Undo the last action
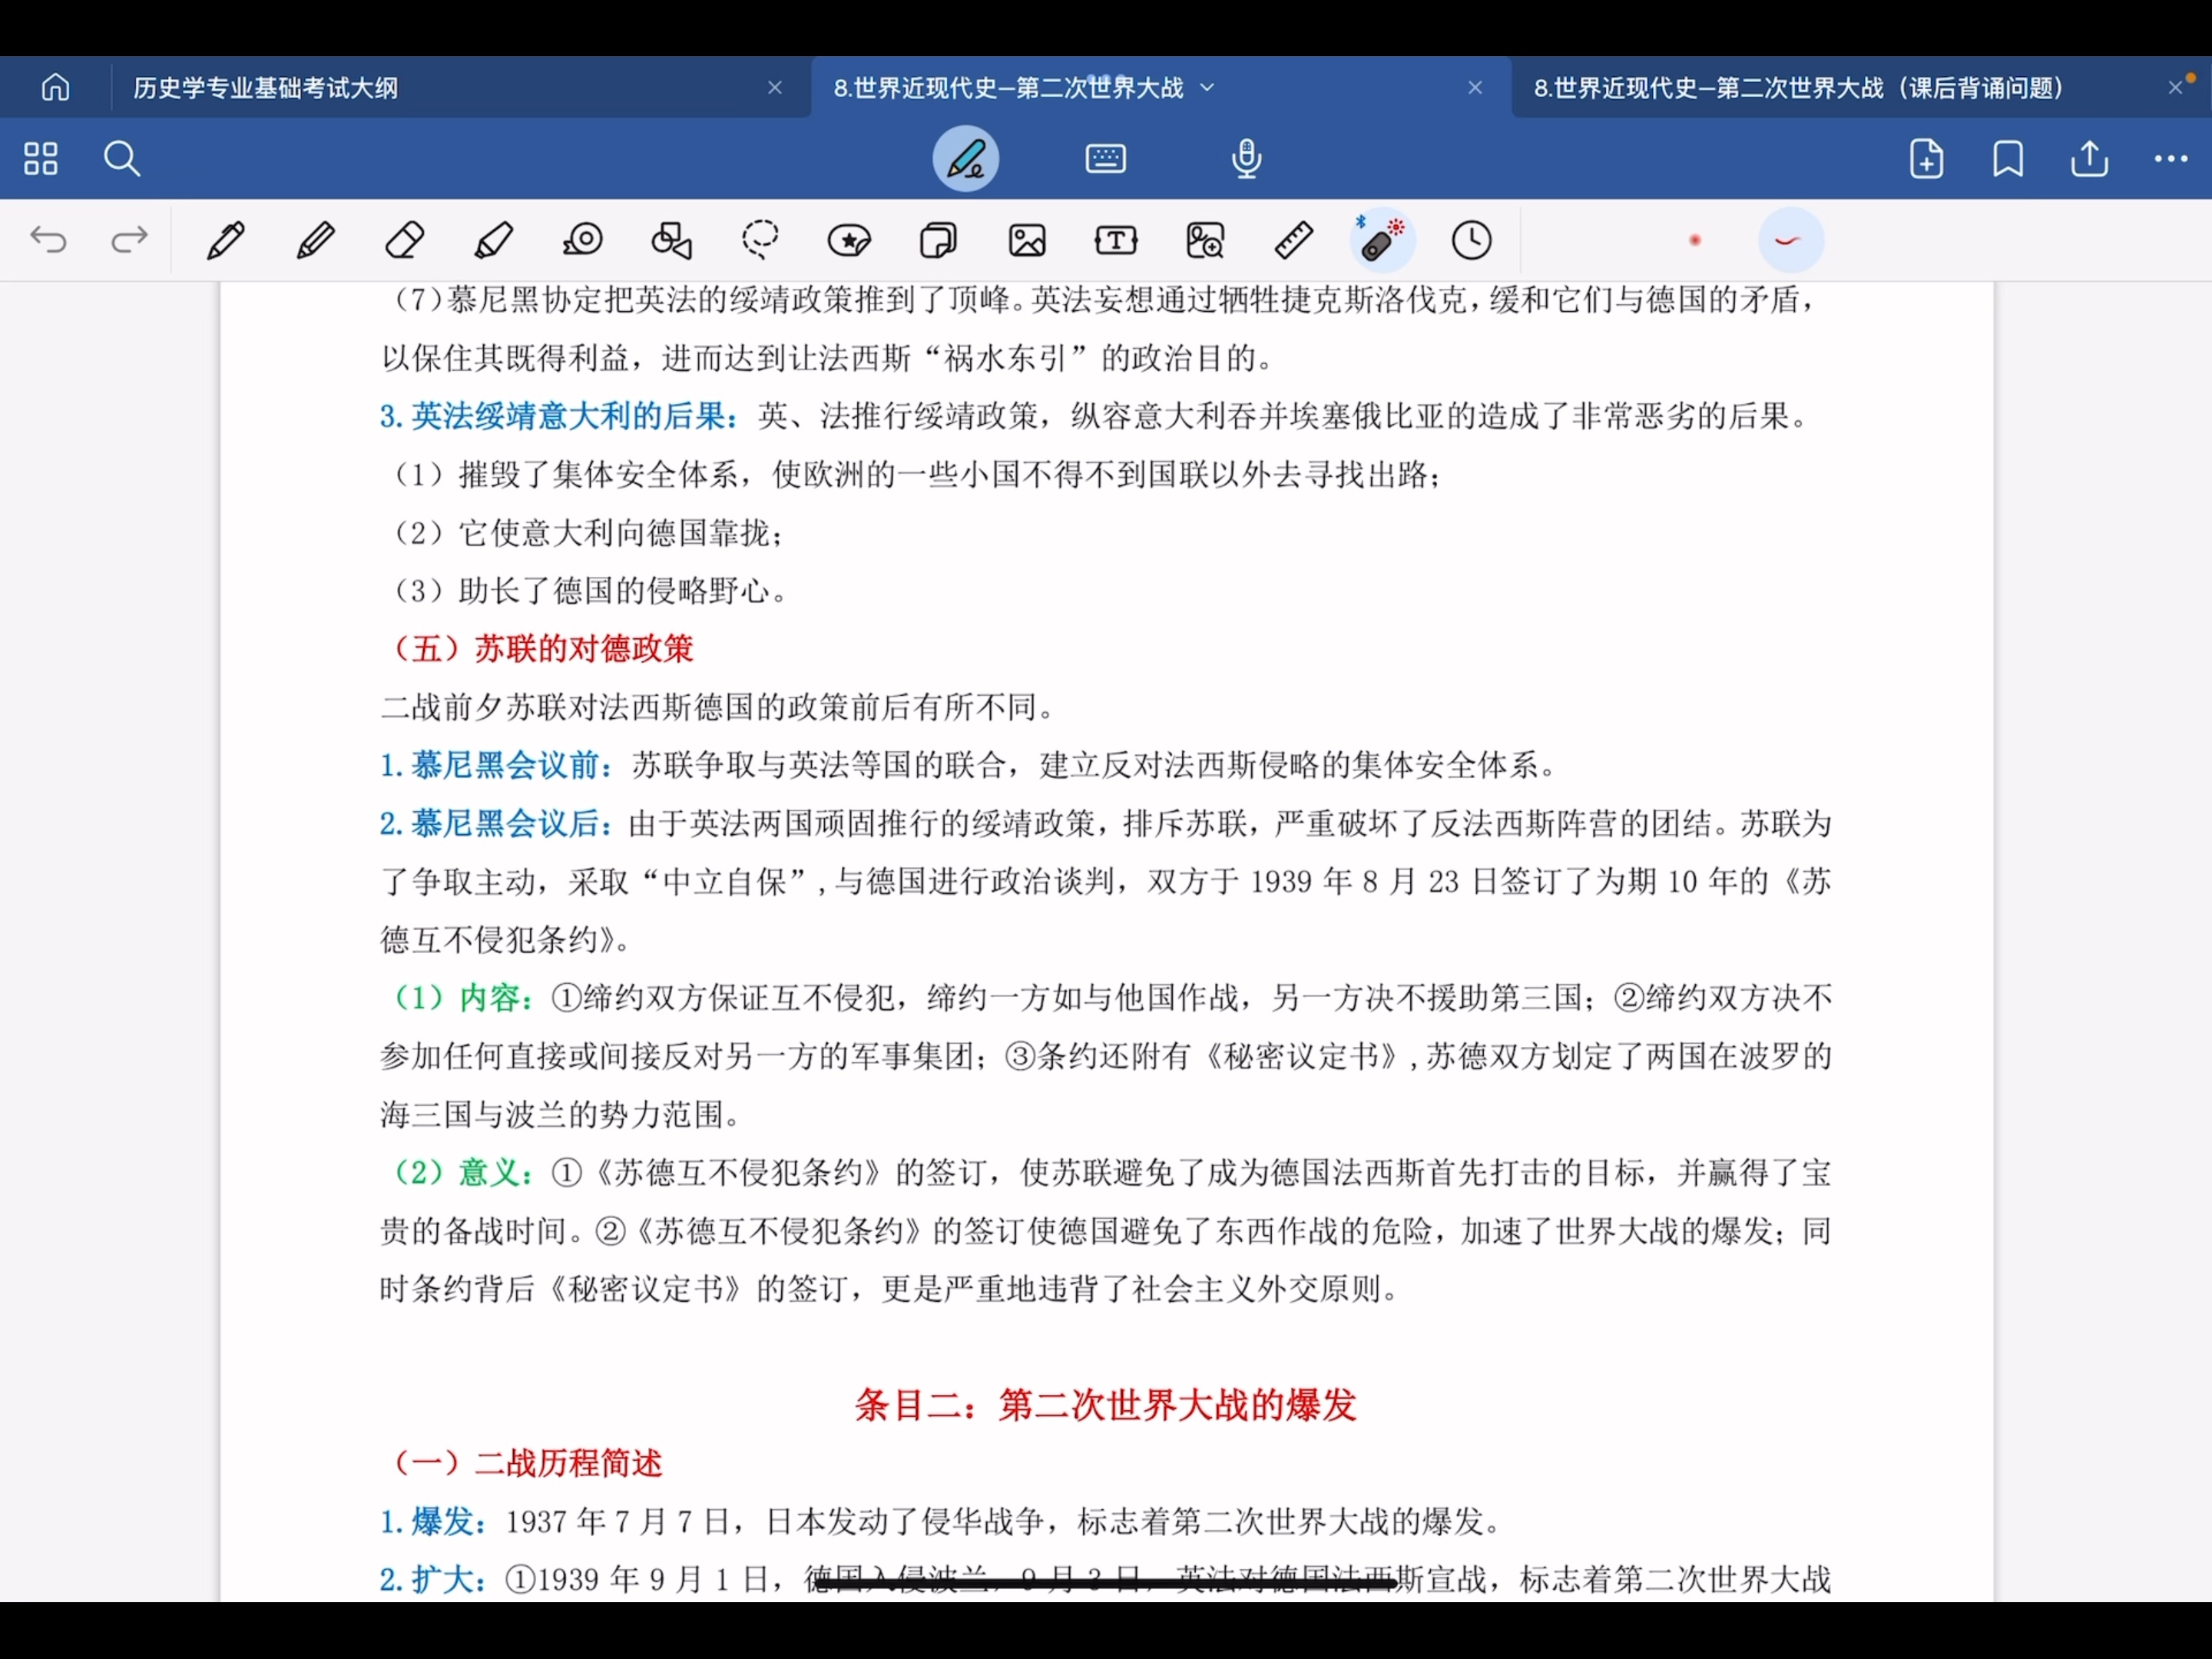This screenshot has width=2212, height=1659. pos(48,240)
